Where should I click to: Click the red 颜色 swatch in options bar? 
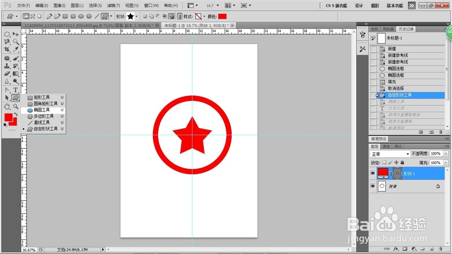click(222, 16)
